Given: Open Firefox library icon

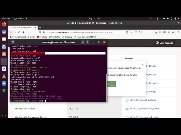Looking at the screenshot, I should point(160,32).
